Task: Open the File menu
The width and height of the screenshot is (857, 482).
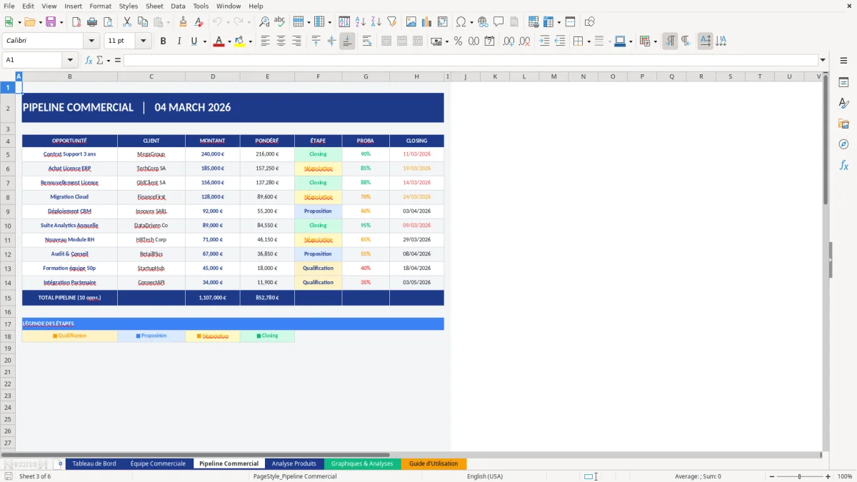Action: coord(9,6)
